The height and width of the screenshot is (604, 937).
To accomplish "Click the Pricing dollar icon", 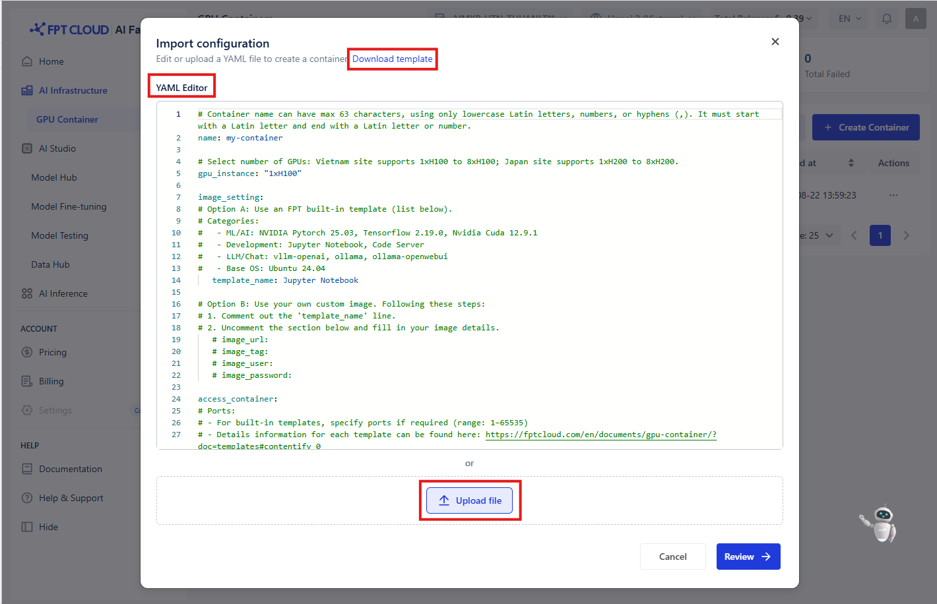I will click(x=27, y=352).
